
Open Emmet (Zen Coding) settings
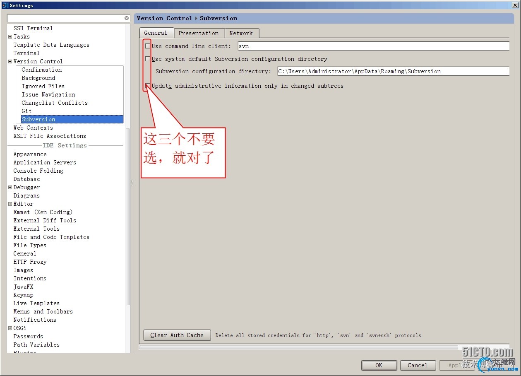pyautogui.click(x=43, y=212)
